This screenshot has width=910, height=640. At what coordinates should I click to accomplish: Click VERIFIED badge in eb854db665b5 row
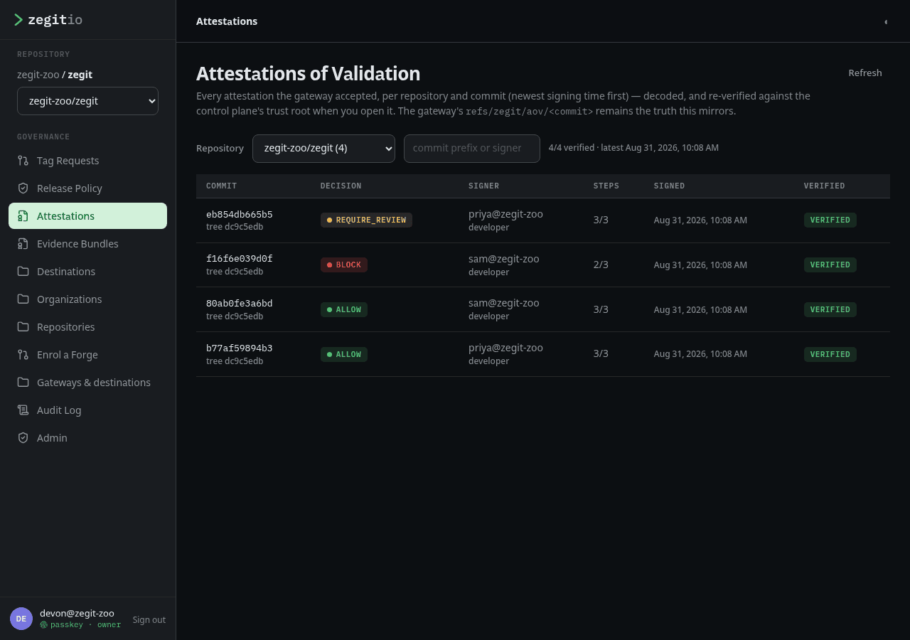[x=830, y=220]
